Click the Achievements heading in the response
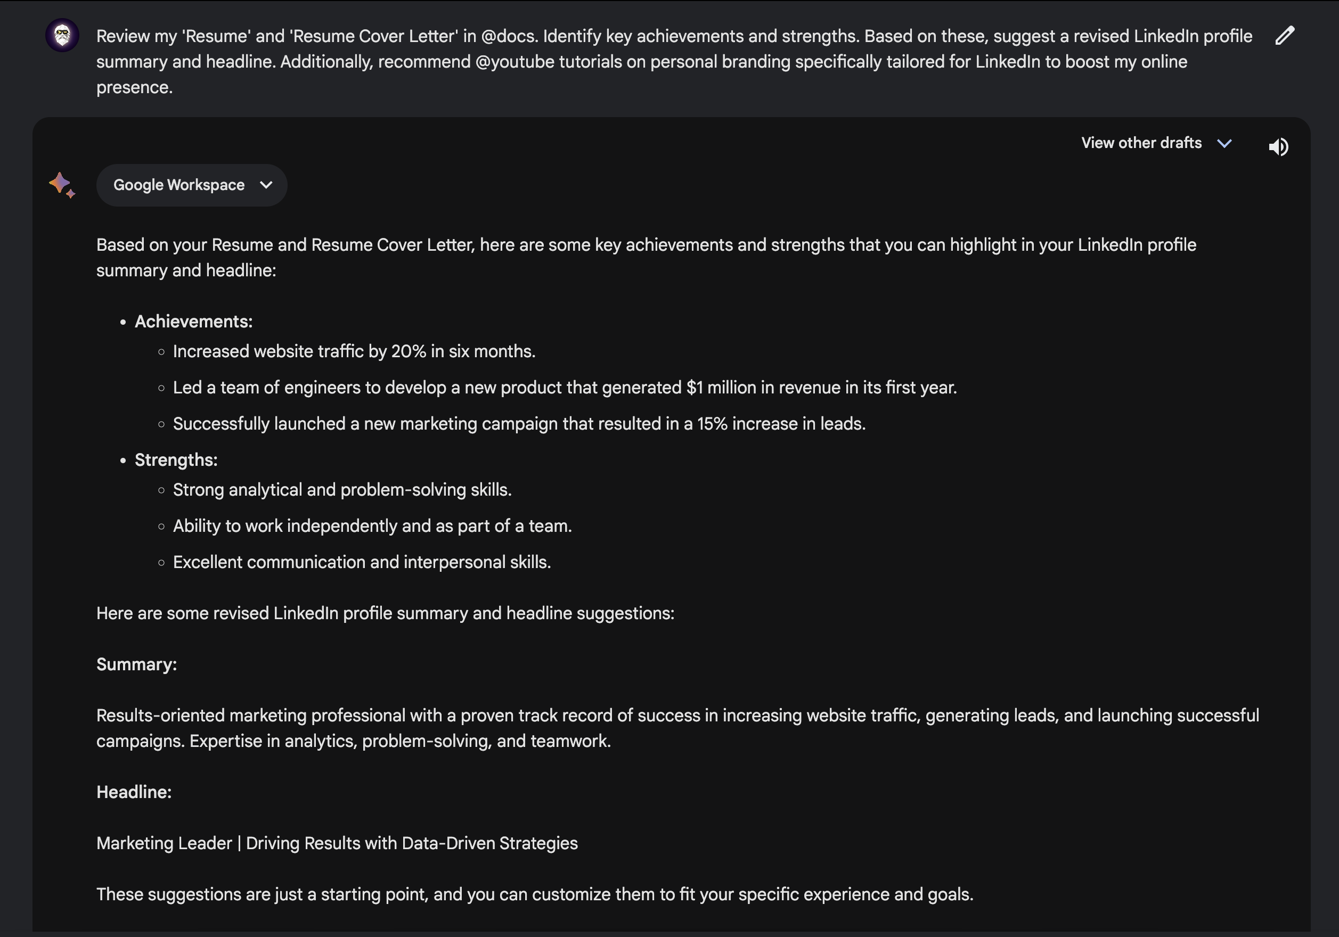 point(193,321)
